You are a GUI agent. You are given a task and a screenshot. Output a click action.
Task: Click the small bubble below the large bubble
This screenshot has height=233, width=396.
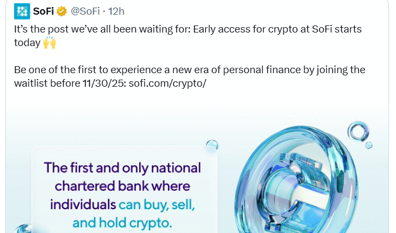368,145
